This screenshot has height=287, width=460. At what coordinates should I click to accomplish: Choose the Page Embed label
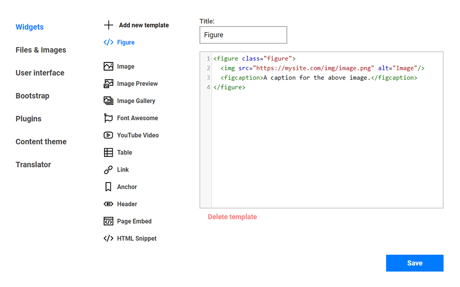coord(134,221)
